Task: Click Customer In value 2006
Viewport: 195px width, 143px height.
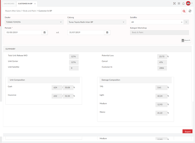Action: [162, 68]
